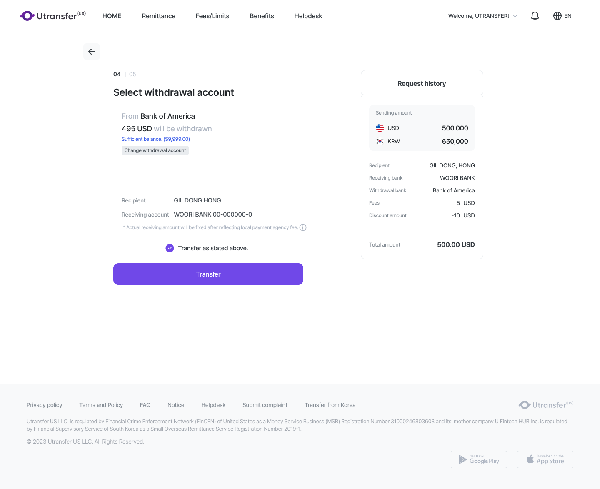Click the 'Select withdrawal account' heading
Viewport: 600px width, 489px height.
(174, 92)
